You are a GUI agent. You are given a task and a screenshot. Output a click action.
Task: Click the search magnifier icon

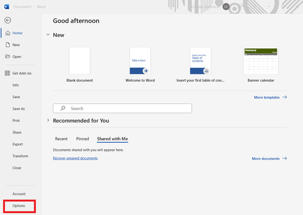pyautogui.click(x=63, y=108)
